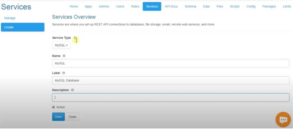Select the Roles tab

pyautogui.click(x=135, y=6)
